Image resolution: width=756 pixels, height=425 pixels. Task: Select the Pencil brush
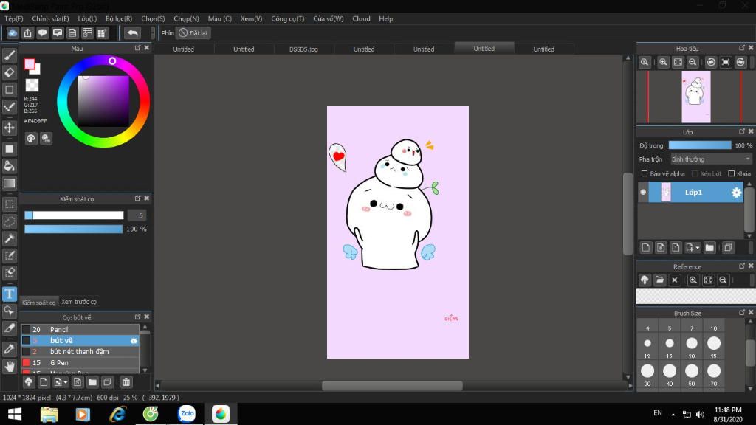point(80,330)
